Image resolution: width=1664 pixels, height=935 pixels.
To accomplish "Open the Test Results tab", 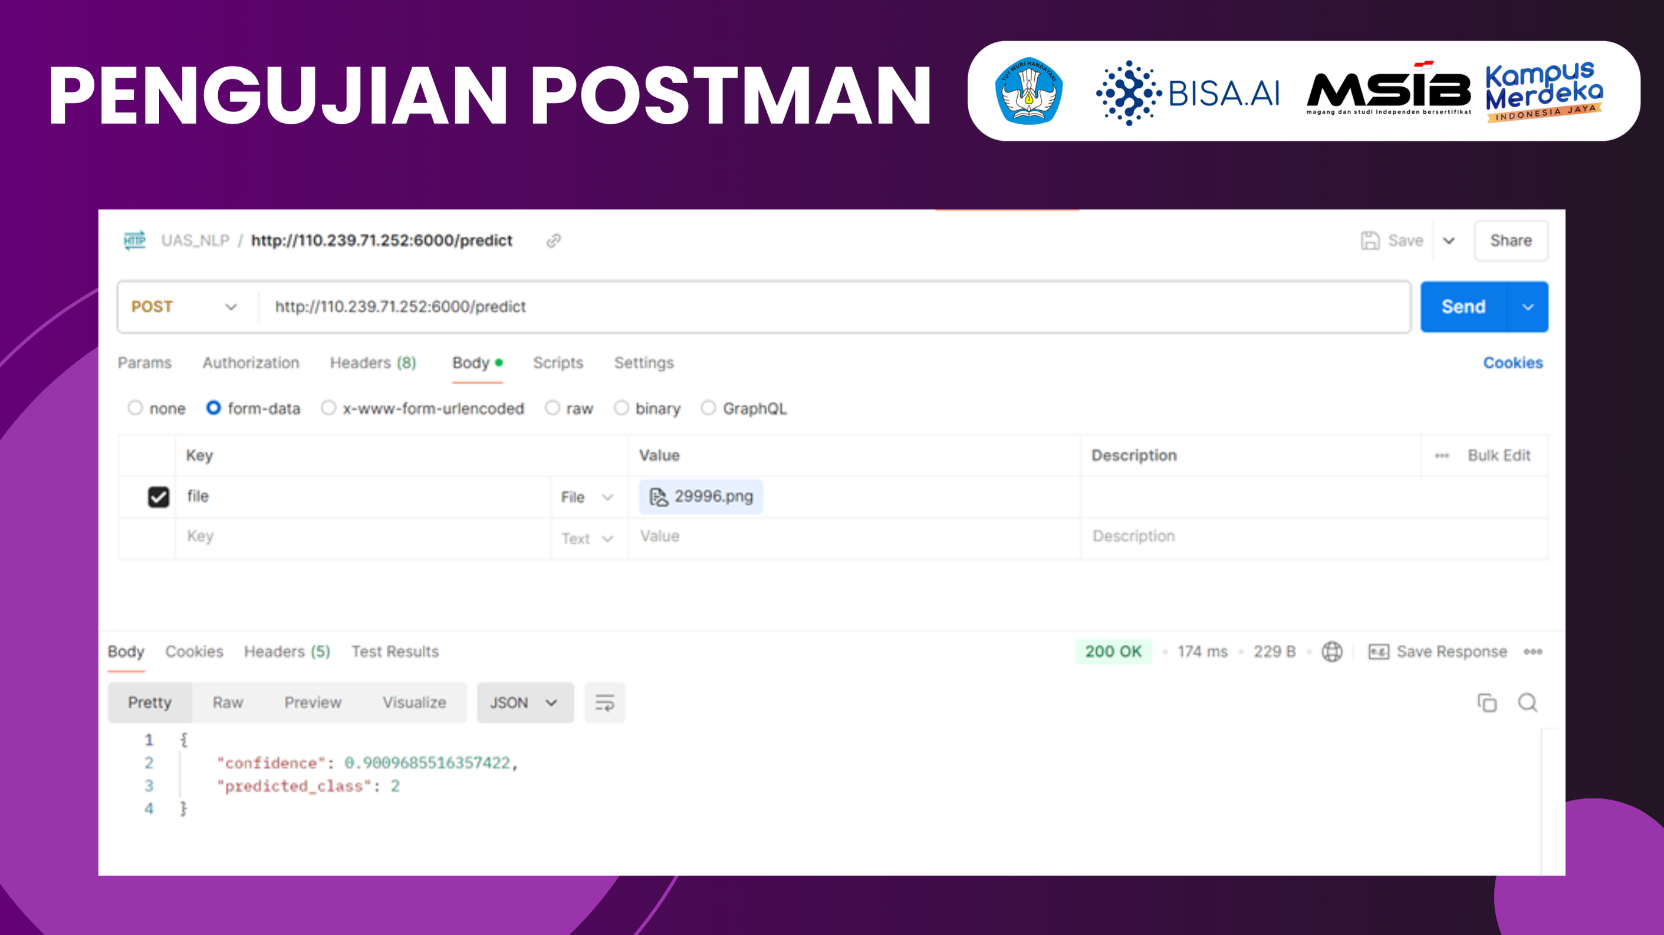I will click(394, 652).
